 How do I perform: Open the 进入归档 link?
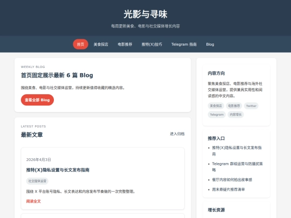point(177,134)
